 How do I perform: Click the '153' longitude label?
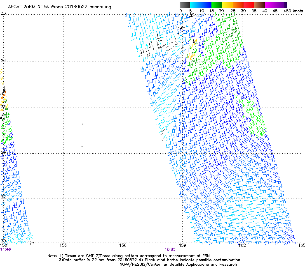(63, 245)
